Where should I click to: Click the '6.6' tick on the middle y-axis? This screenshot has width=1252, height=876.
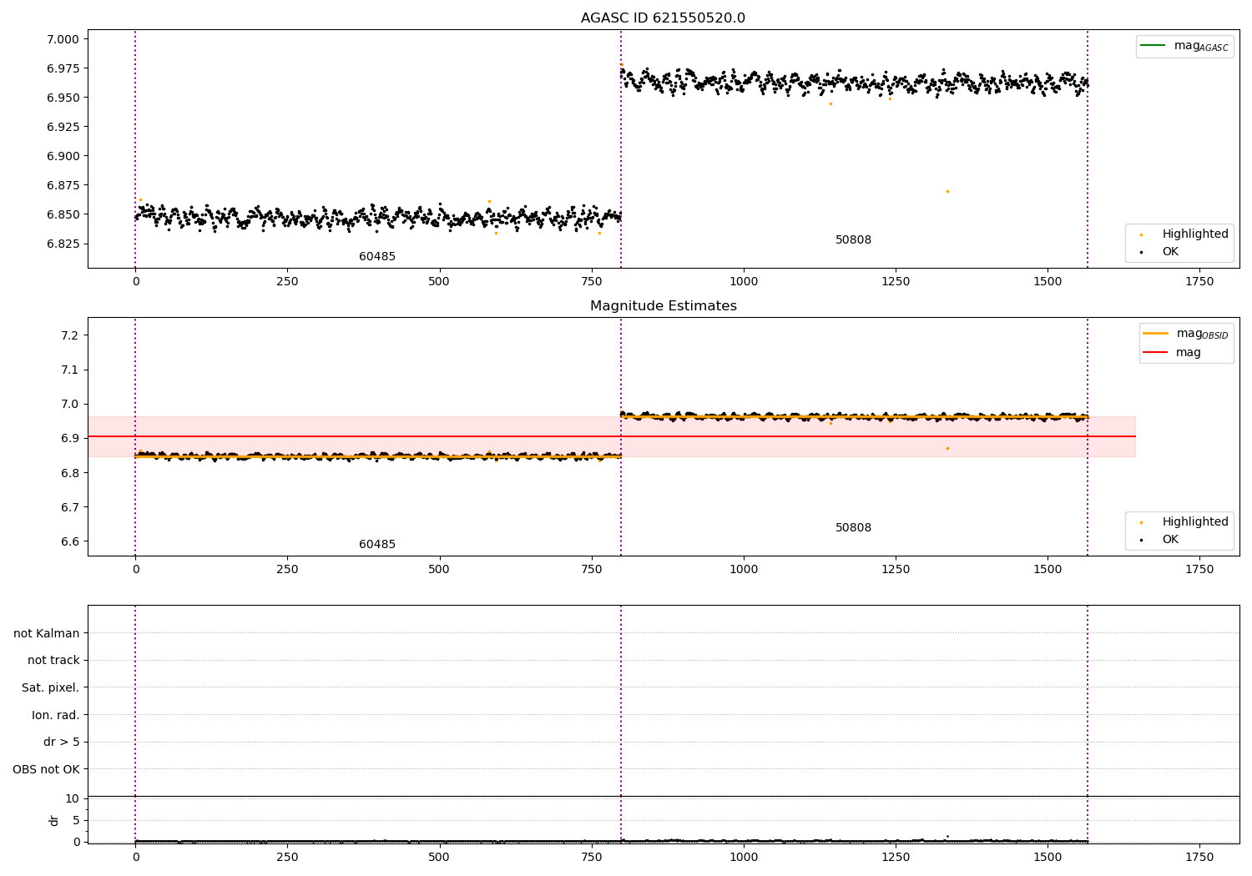[x=70, y=541]
